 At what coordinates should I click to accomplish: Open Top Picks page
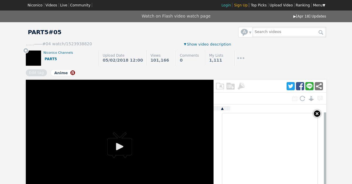point(259,5)
